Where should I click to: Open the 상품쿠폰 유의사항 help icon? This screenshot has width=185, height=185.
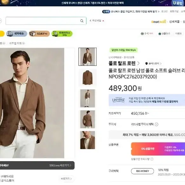(152, 159)
